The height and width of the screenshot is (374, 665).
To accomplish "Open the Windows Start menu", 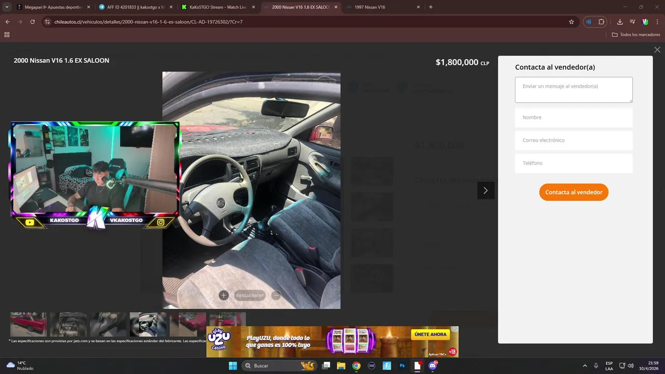I will pyautogui.click(x=233, y=366).
